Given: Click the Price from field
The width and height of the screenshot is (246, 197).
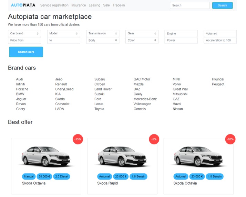Looking at the screenshot, I should tap(24, 41).
